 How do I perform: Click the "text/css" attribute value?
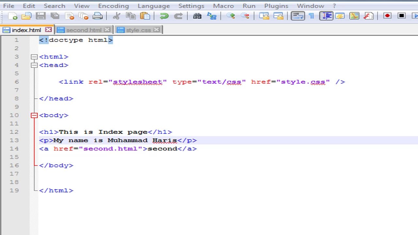click(x=221, y=82)
